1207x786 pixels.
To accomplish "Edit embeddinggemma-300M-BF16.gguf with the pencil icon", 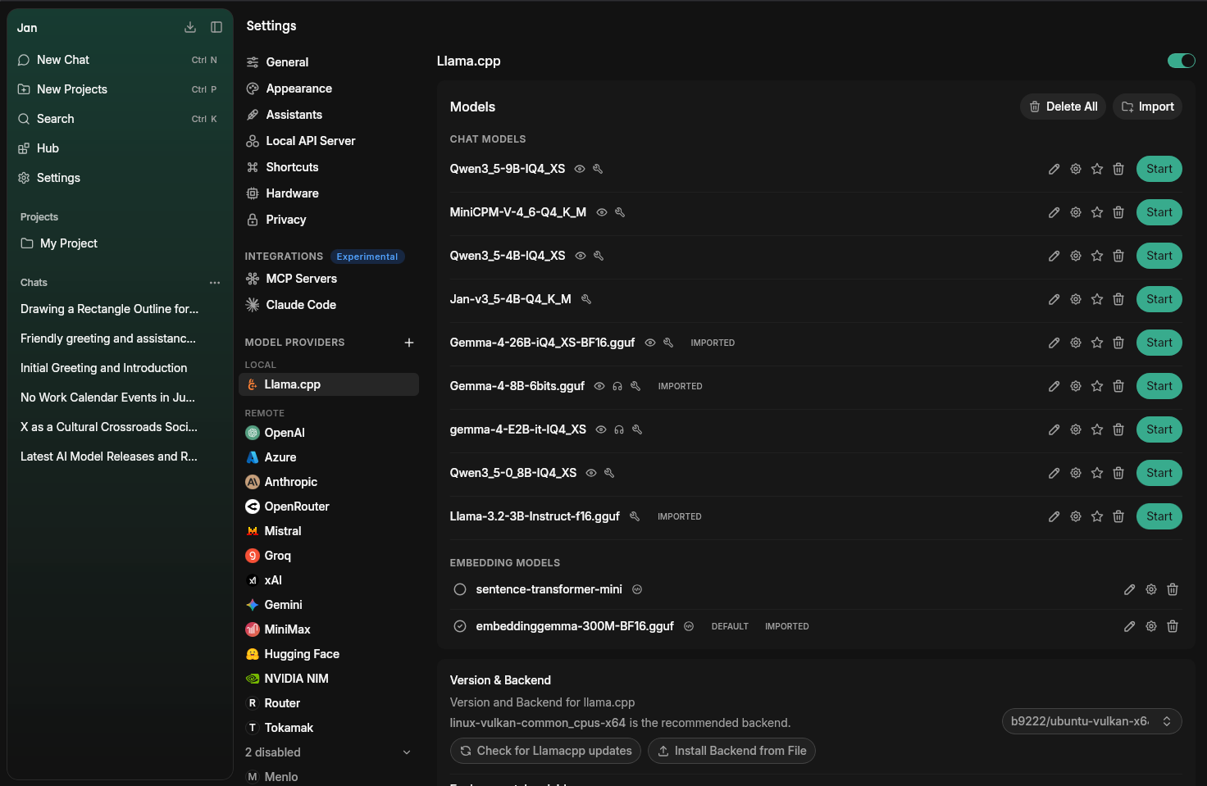I will click(x=1130, y=626).
